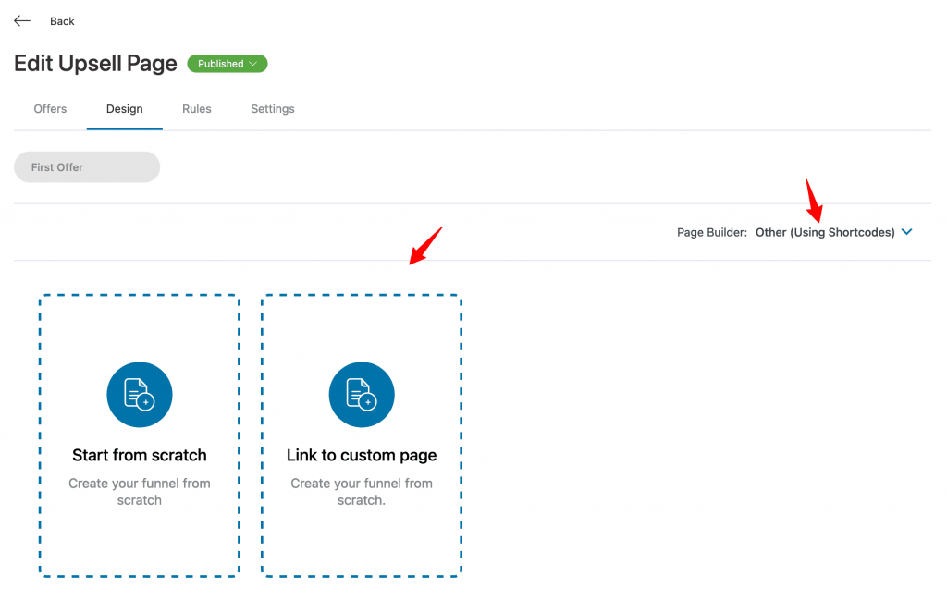
Task: Click the 'Page Builder:' label
Action: tap(711, 232)
